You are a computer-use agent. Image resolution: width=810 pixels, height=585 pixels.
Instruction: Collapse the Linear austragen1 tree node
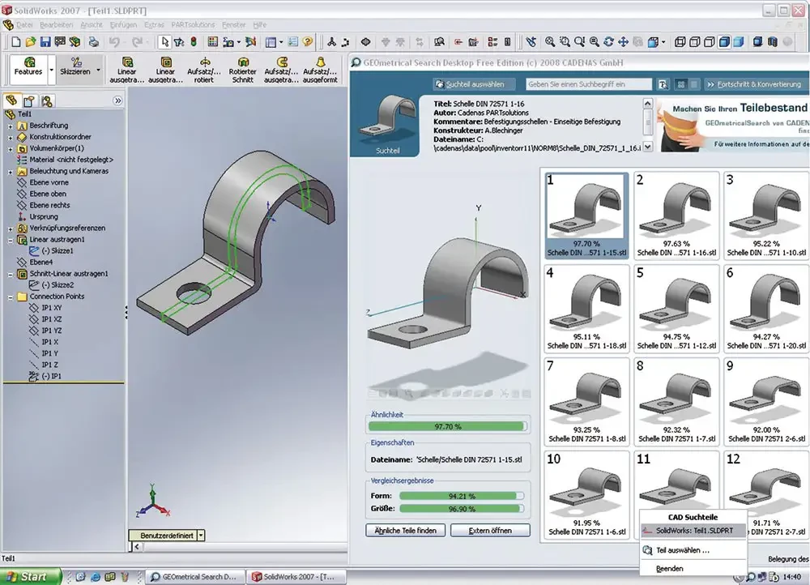(x=11, y=240)
